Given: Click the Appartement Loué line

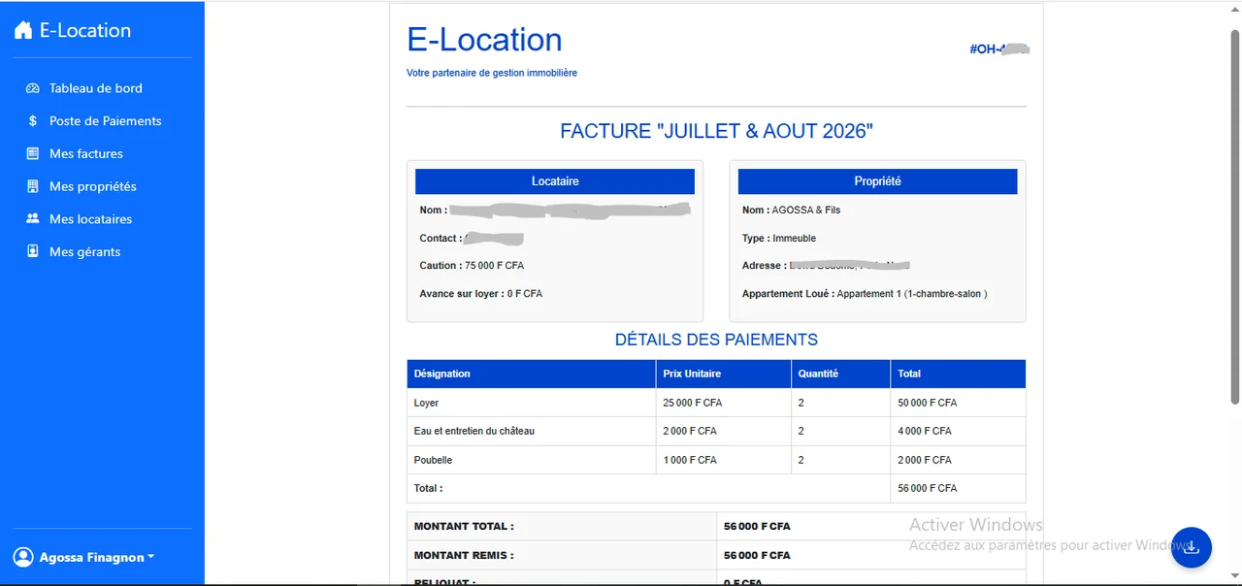Looking at the screenshot, I should pos(865,294).
